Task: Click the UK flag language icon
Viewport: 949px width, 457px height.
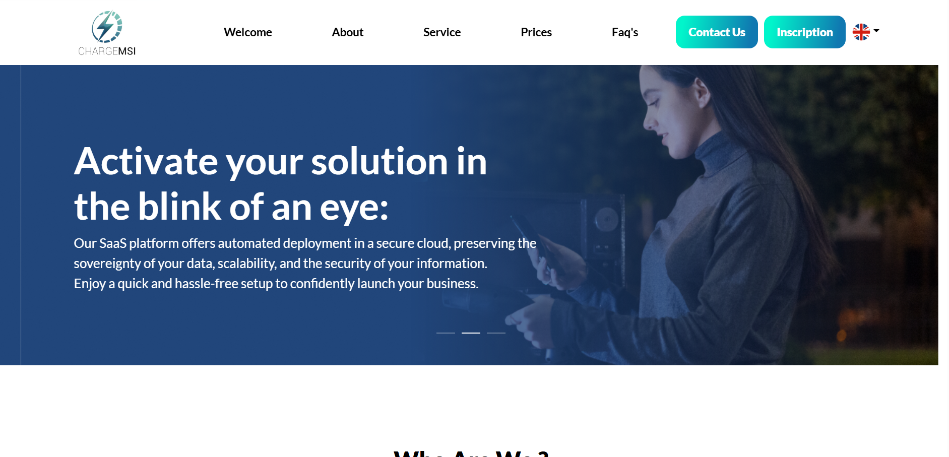Action: [x=861, y=32]
